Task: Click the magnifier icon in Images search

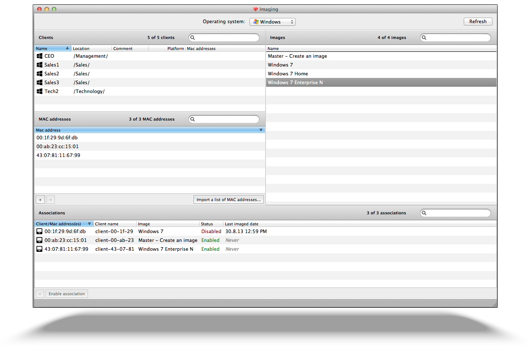Action: (424, 37)
